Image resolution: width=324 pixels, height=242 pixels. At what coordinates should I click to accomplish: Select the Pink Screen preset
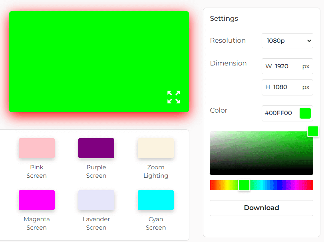36,148
